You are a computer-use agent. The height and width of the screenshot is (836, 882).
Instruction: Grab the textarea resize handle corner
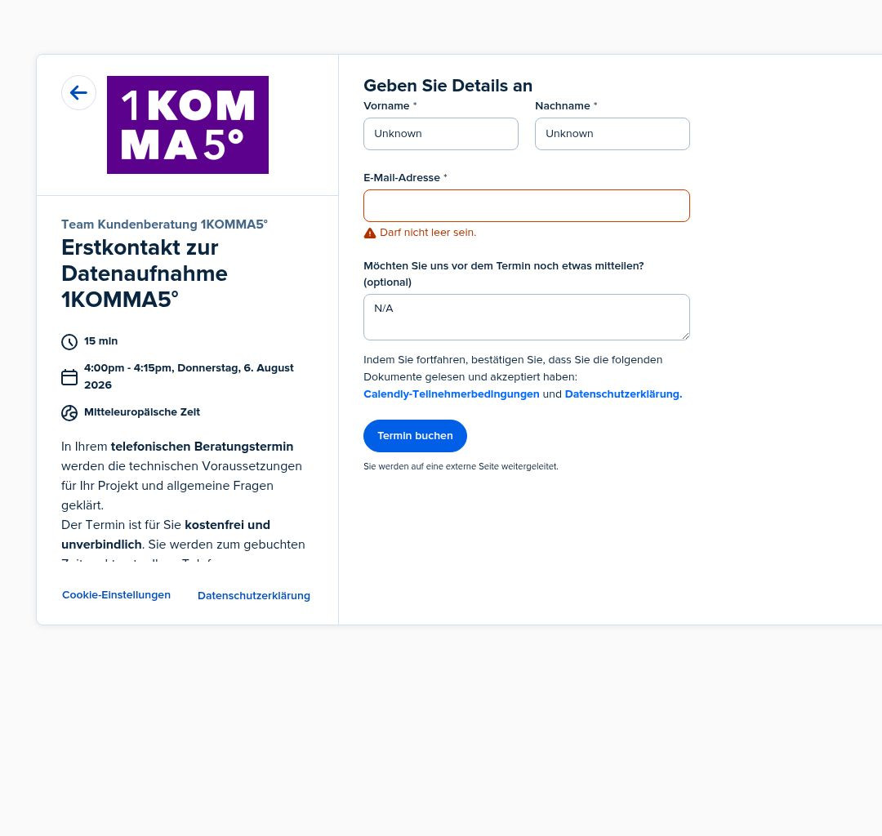click(685, 336)
